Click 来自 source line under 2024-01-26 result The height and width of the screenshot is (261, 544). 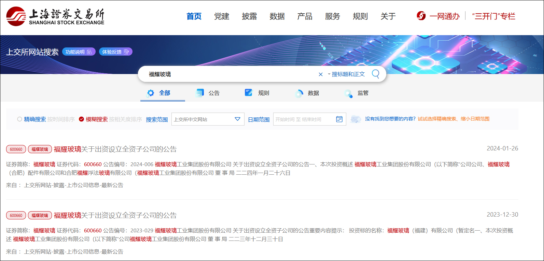pos(65,185)
